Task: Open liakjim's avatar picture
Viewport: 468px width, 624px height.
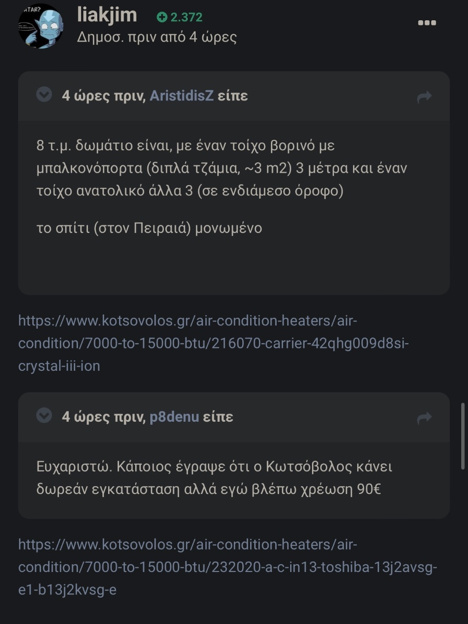Action: (x=41, y=26)
